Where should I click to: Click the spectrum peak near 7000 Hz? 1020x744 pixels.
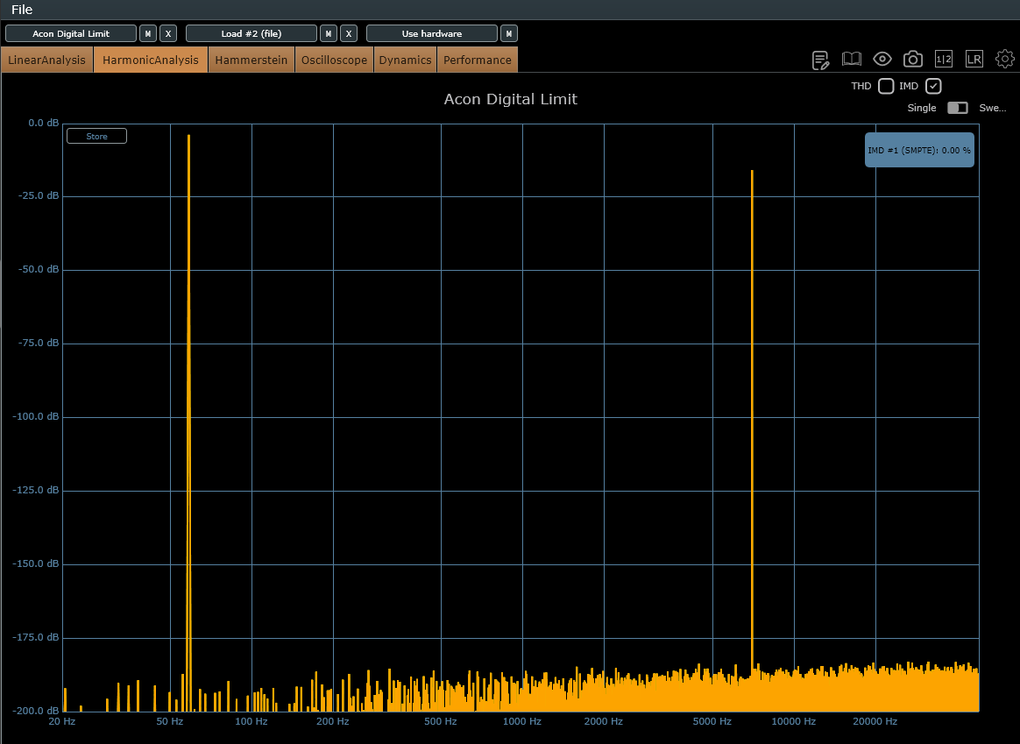[752, 422]
